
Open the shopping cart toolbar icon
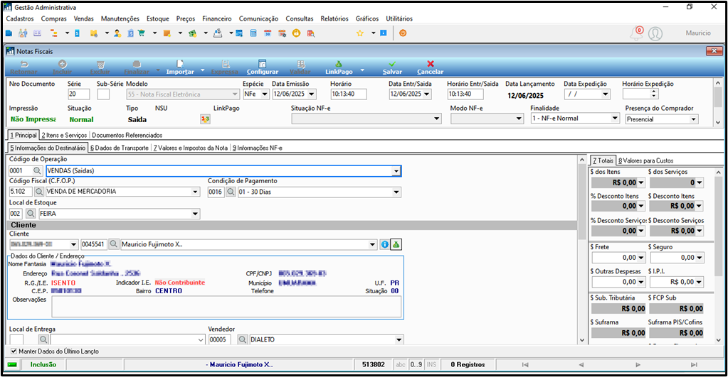(142, 33)
